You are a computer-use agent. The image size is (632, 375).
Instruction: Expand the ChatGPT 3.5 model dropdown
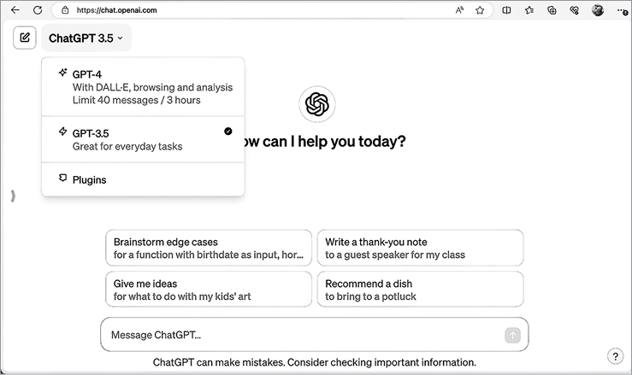86,38
